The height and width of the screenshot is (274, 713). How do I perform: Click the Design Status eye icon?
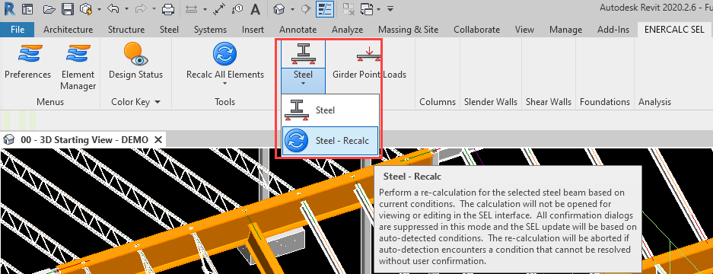[135, 61]
